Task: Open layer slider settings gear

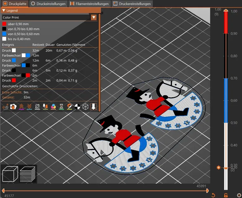Action: tap(239, 195)
